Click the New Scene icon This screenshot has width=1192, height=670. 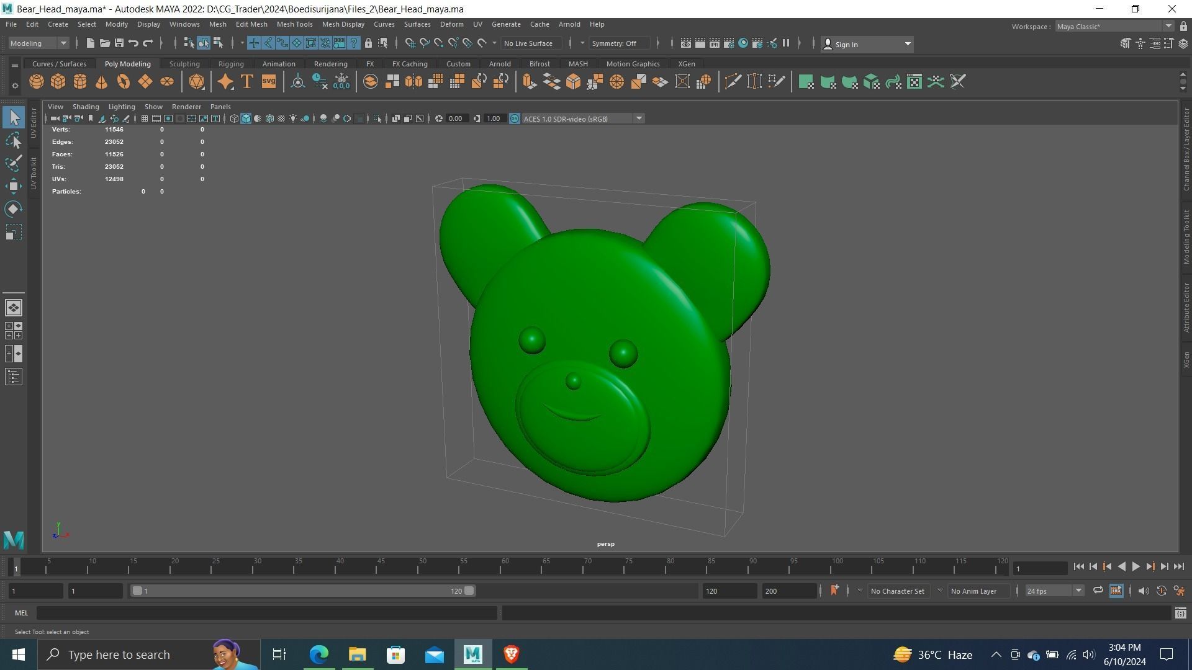tap(91, 43)
